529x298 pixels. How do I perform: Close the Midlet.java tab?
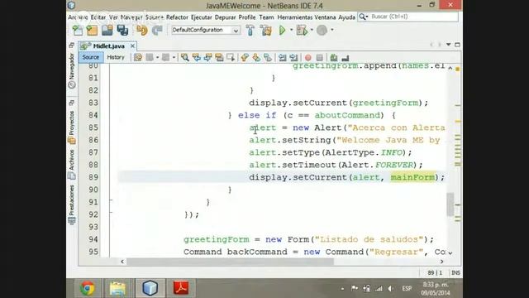[132, 46]
